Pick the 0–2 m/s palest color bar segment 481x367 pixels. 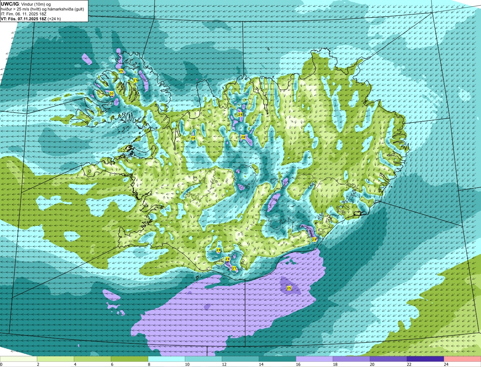19,359
